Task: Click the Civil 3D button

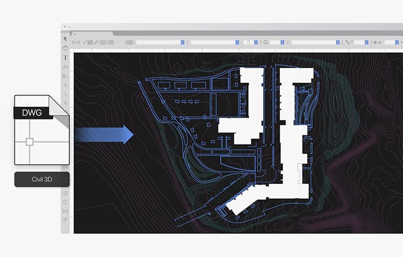Action: click(x=42, y=179)
